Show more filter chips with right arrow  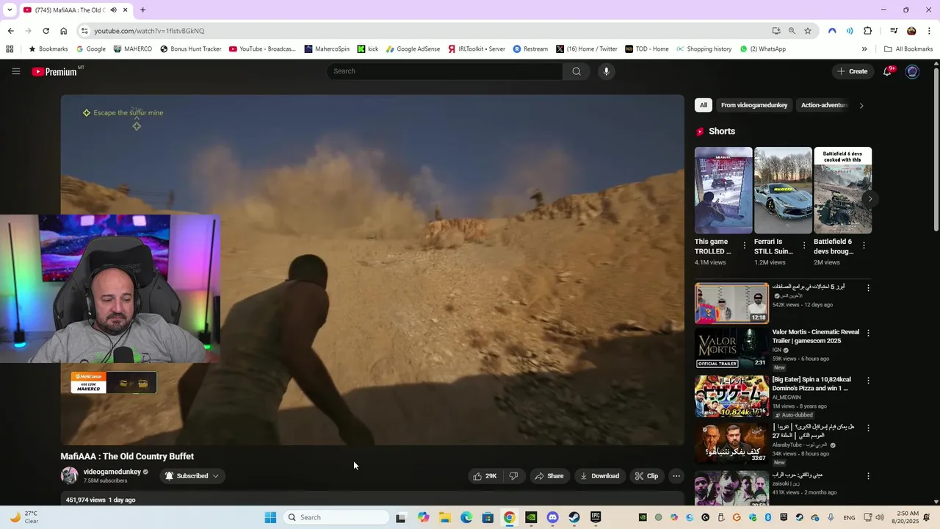[861, 105]
